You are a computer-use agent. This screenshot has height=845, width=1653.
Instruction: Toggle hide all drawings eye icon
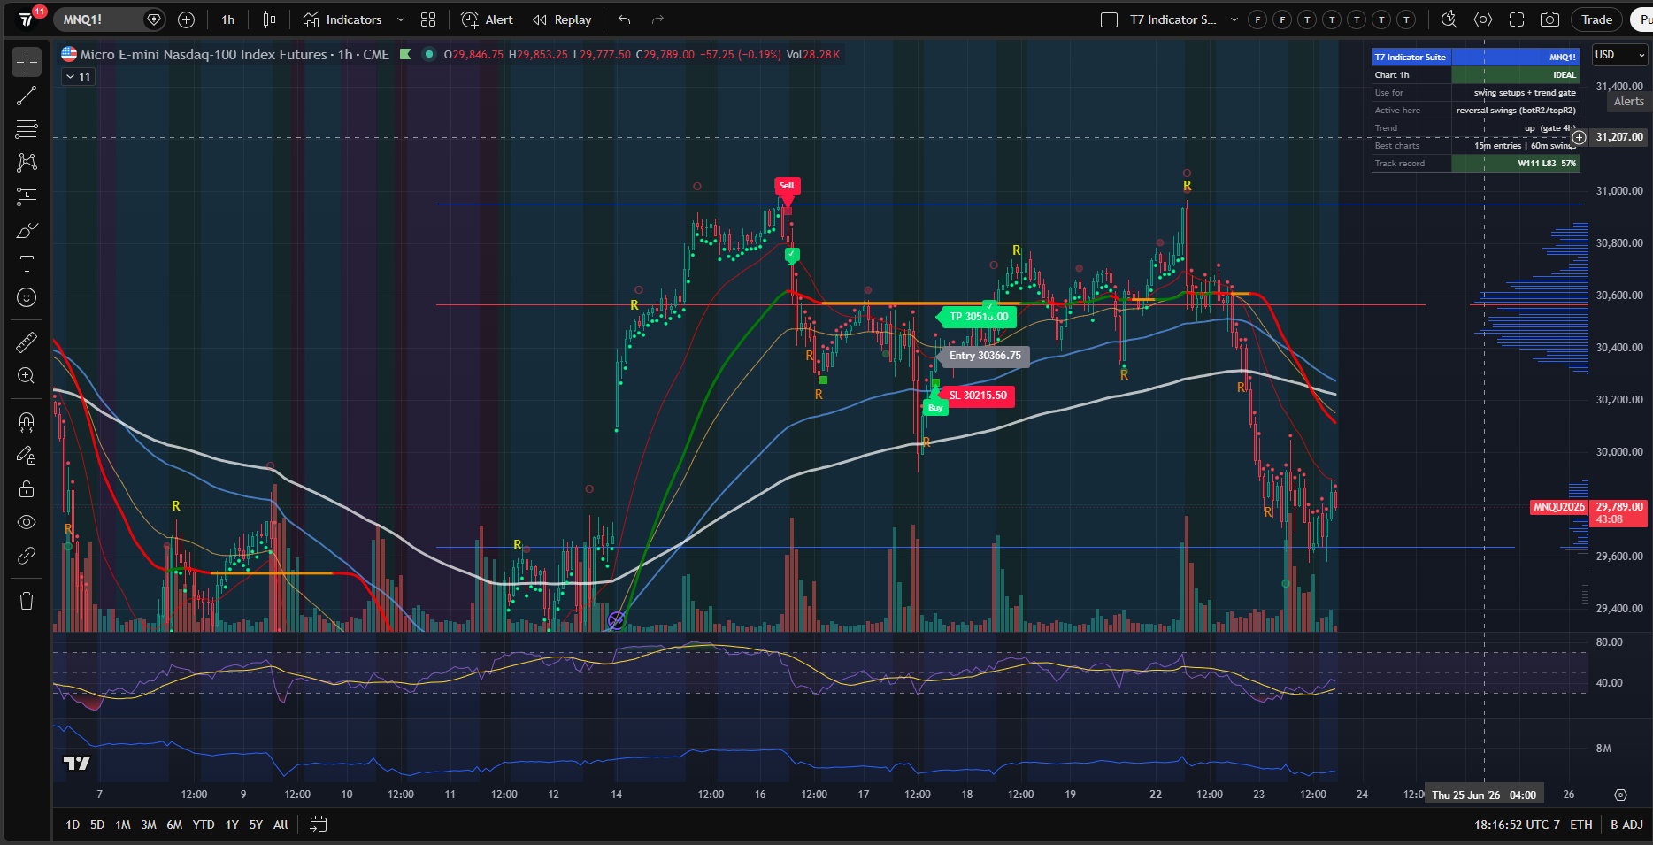pyautogui.click(x=27, y=522)
